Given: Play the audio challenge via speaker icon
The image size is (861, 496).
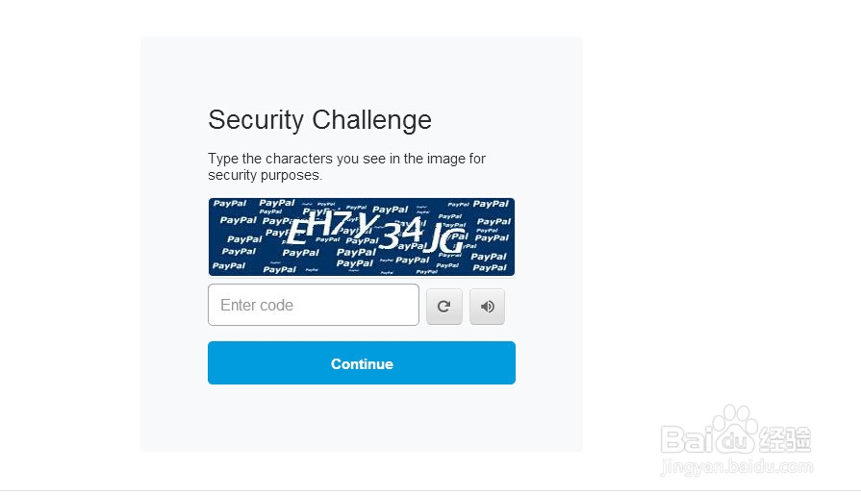Looking at the screenshot, I should [x=487, y=307].
